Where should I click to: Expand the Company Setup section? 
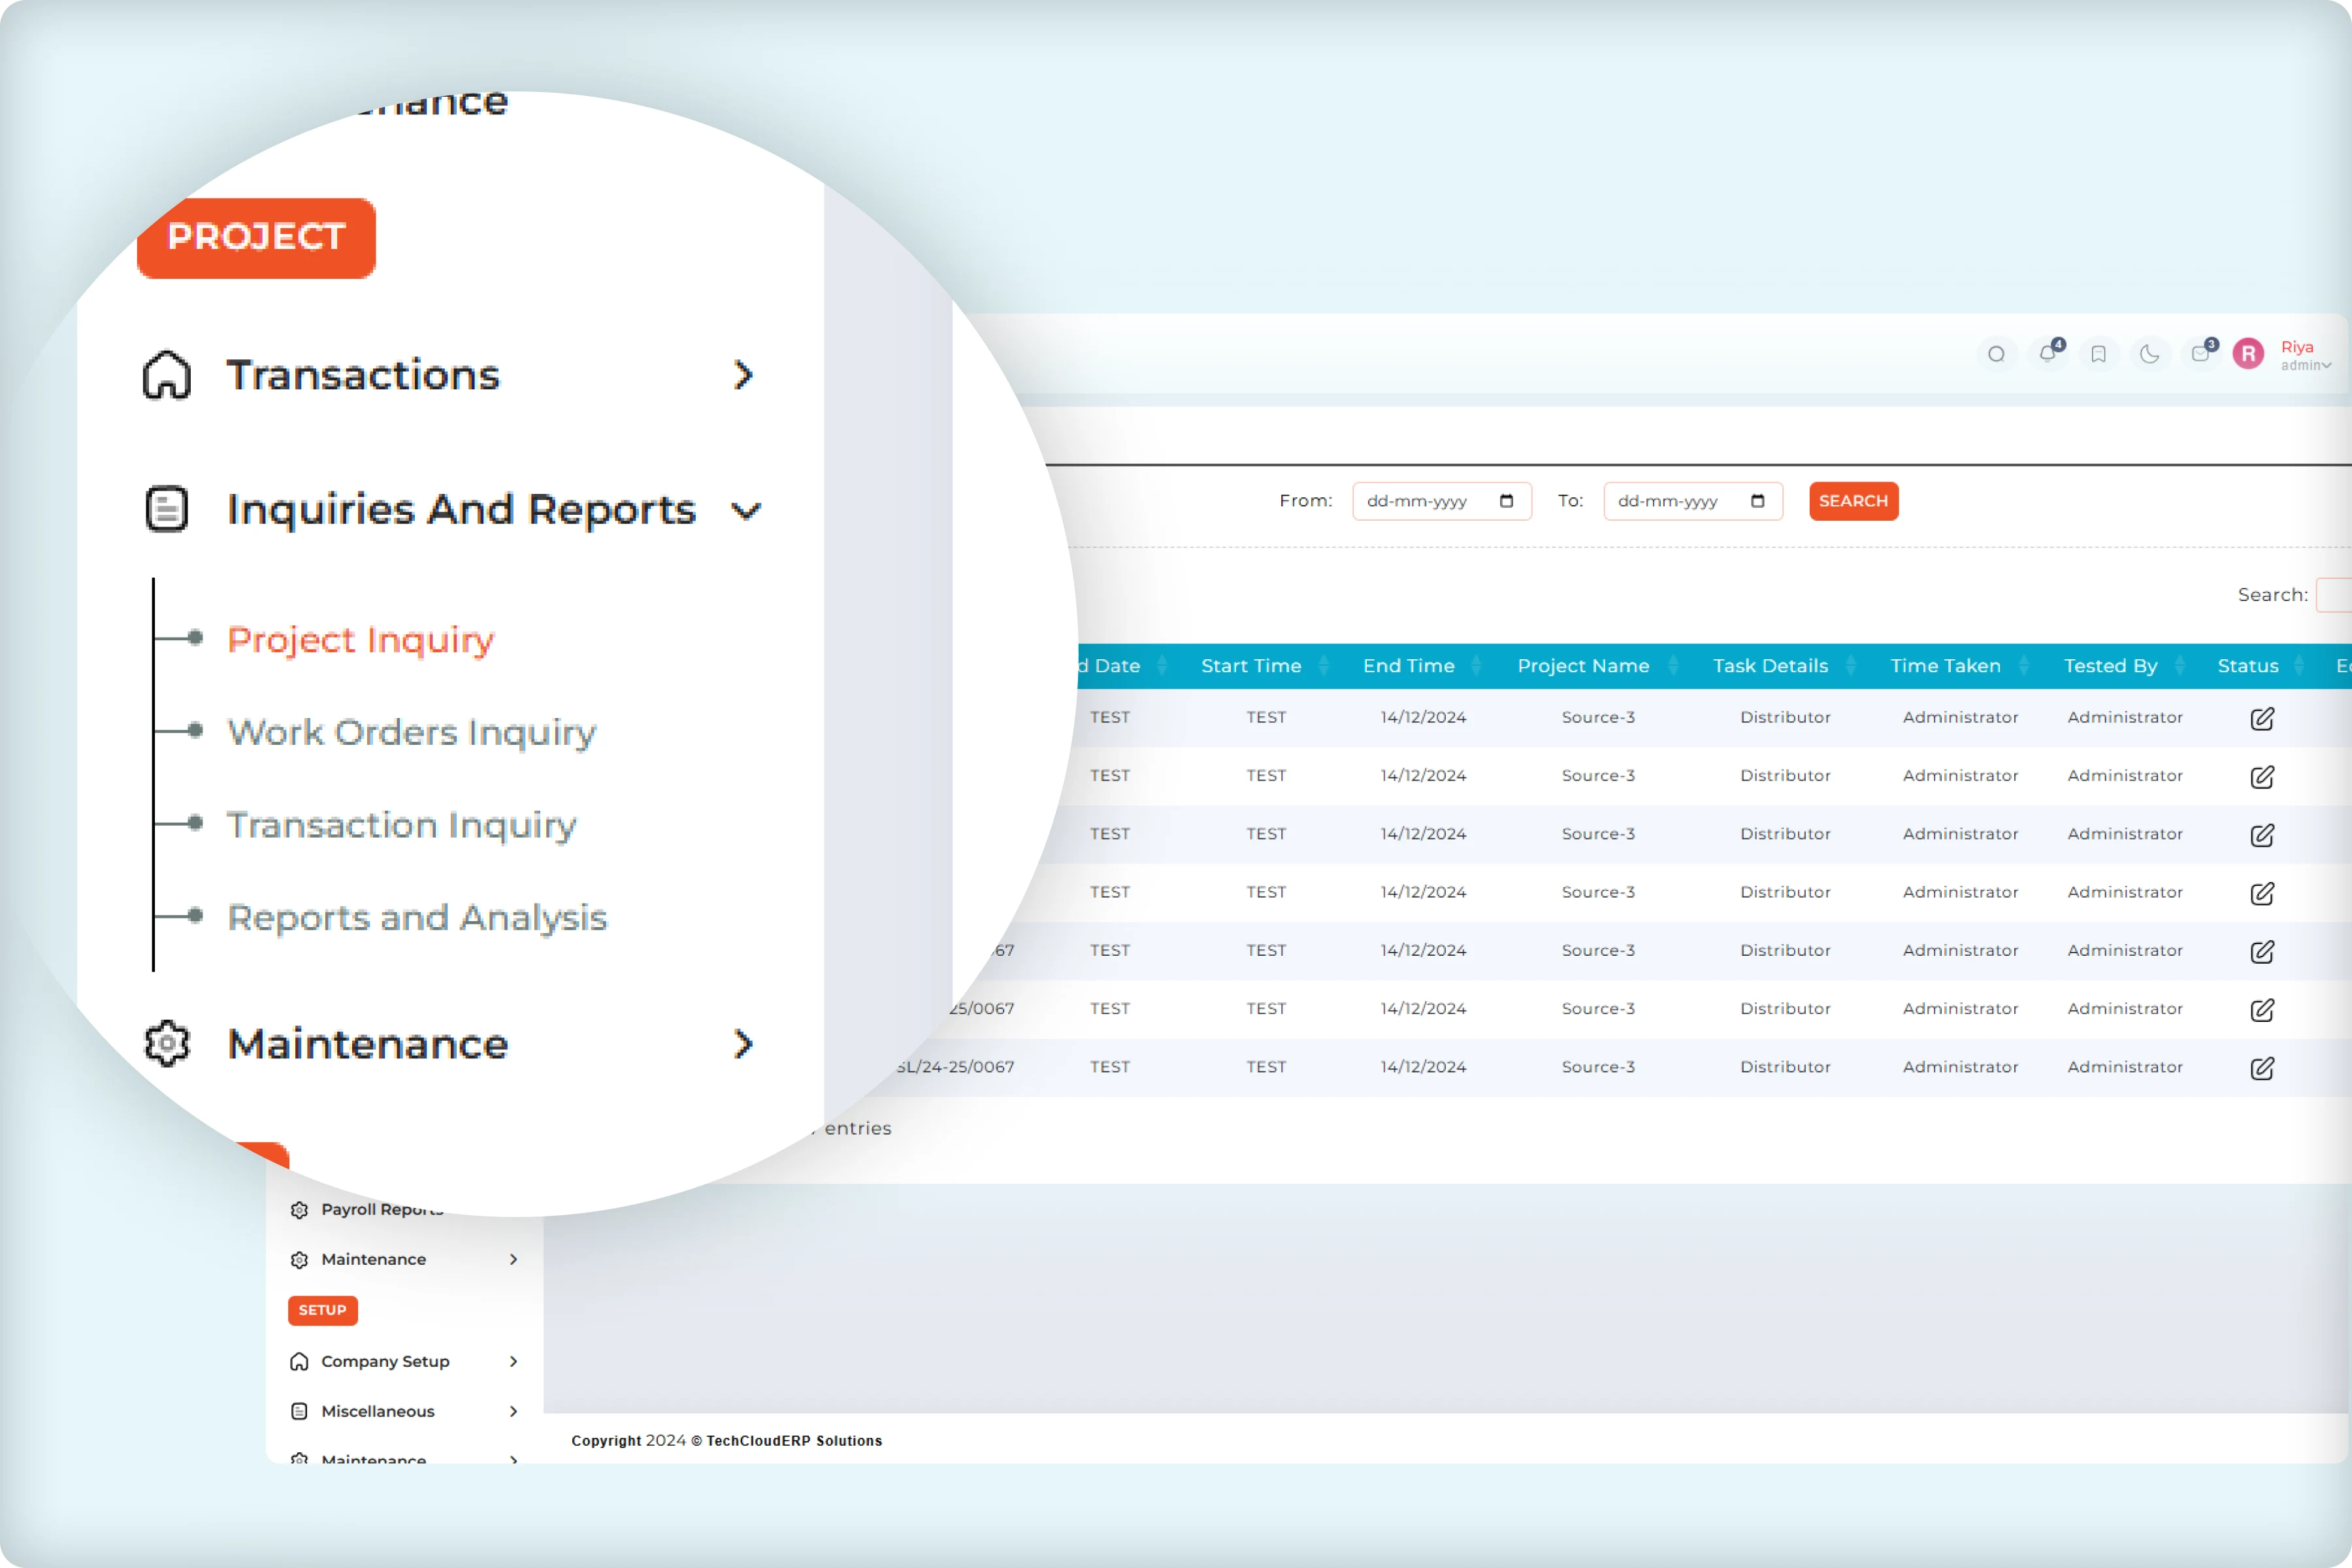click(385, 1361)
